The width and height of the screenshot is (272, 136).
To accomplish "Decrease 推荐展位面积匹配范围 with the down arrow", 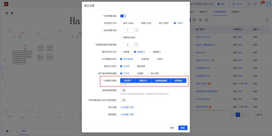I will click(136, 46).
